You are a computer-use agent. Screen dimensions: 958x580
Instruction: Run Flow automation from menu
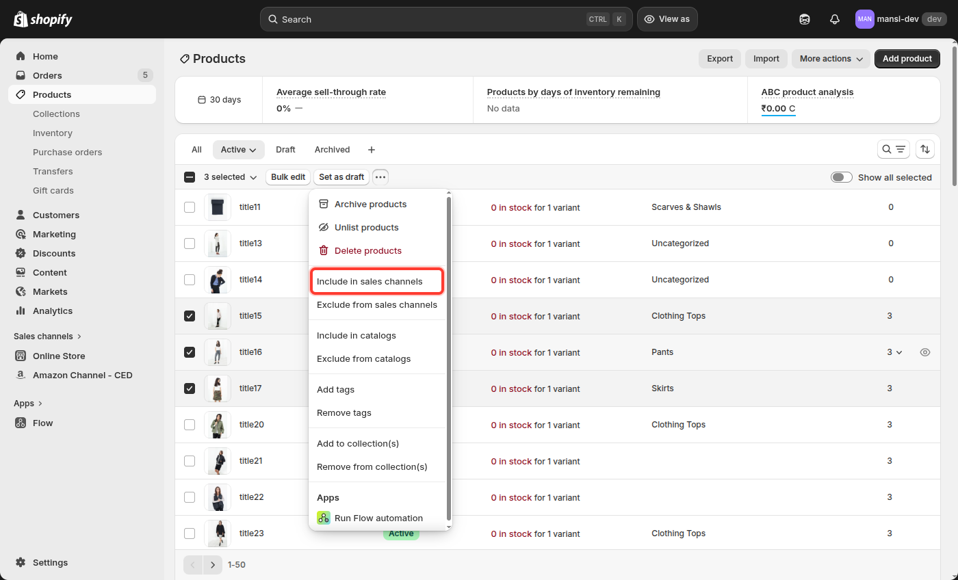378,518
